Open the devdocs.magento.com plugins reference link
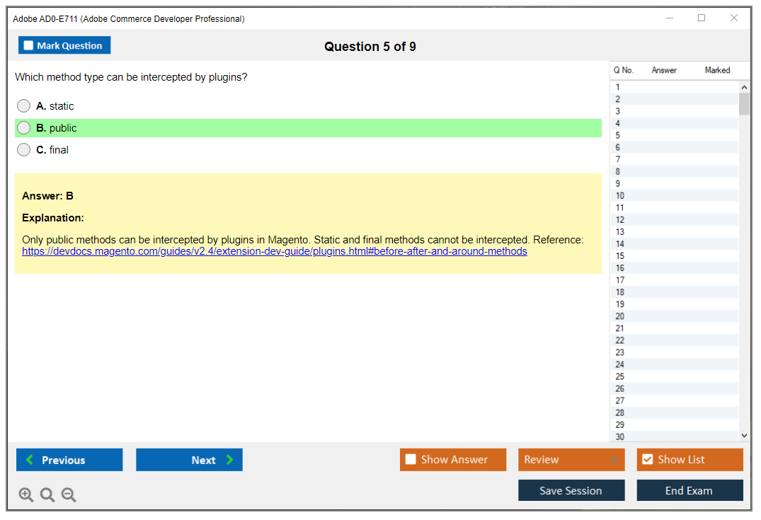This screenshot has width=761, height=520. tap(274, 251)
